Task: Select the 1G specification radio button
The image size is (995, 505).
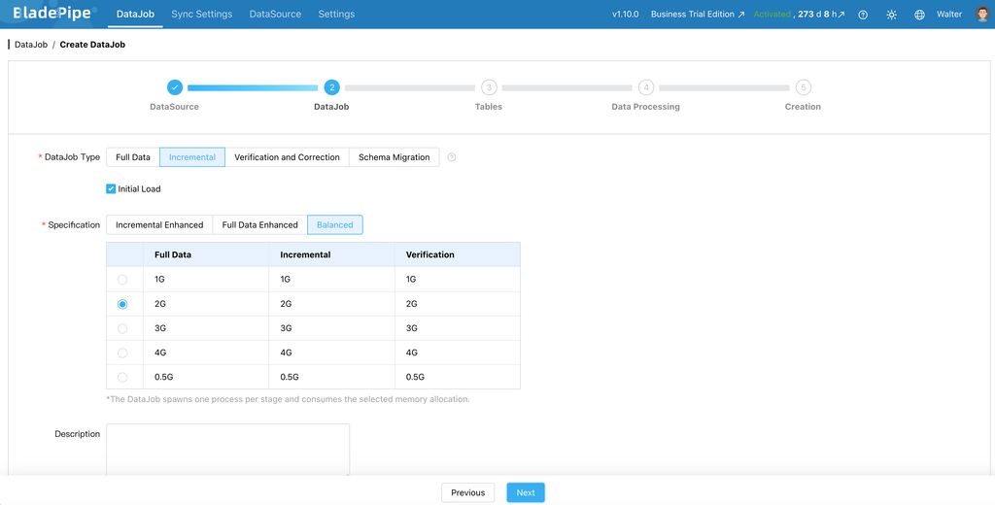Action: point(122,280)
